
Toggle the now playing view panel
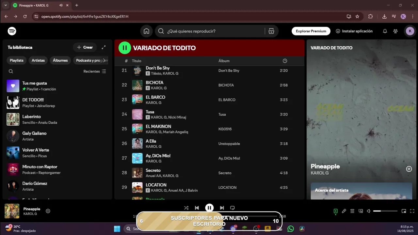(335, 211)
